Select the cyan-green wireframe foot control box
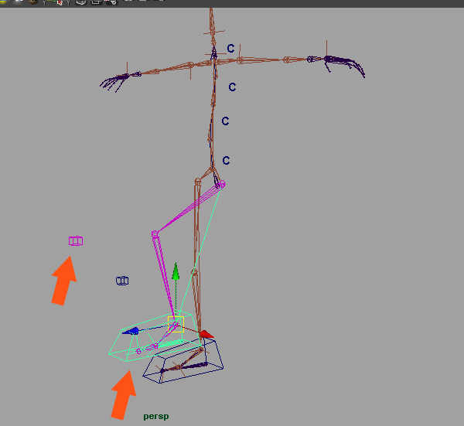 [154, 336]
